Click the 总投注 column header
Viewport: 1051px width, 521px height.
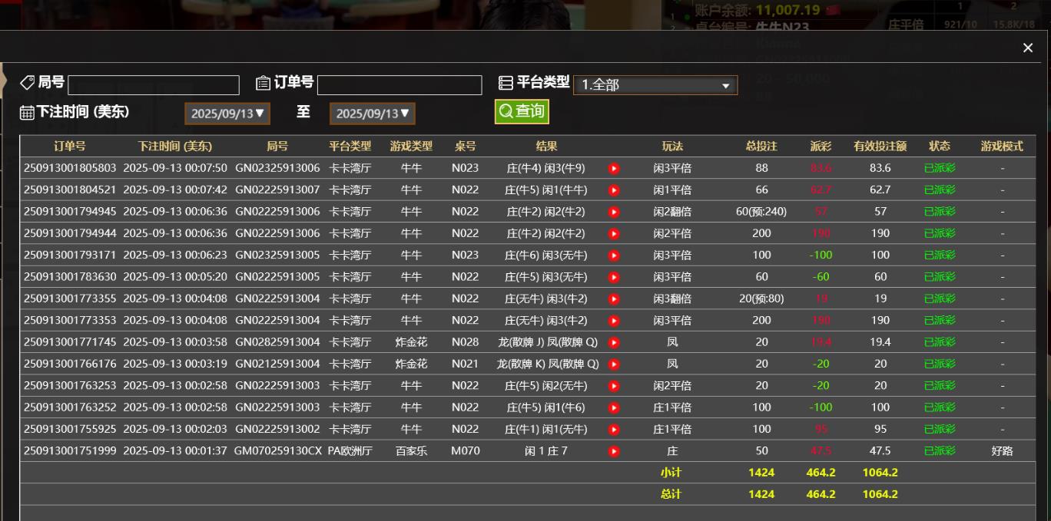click(x=761, y=146)
